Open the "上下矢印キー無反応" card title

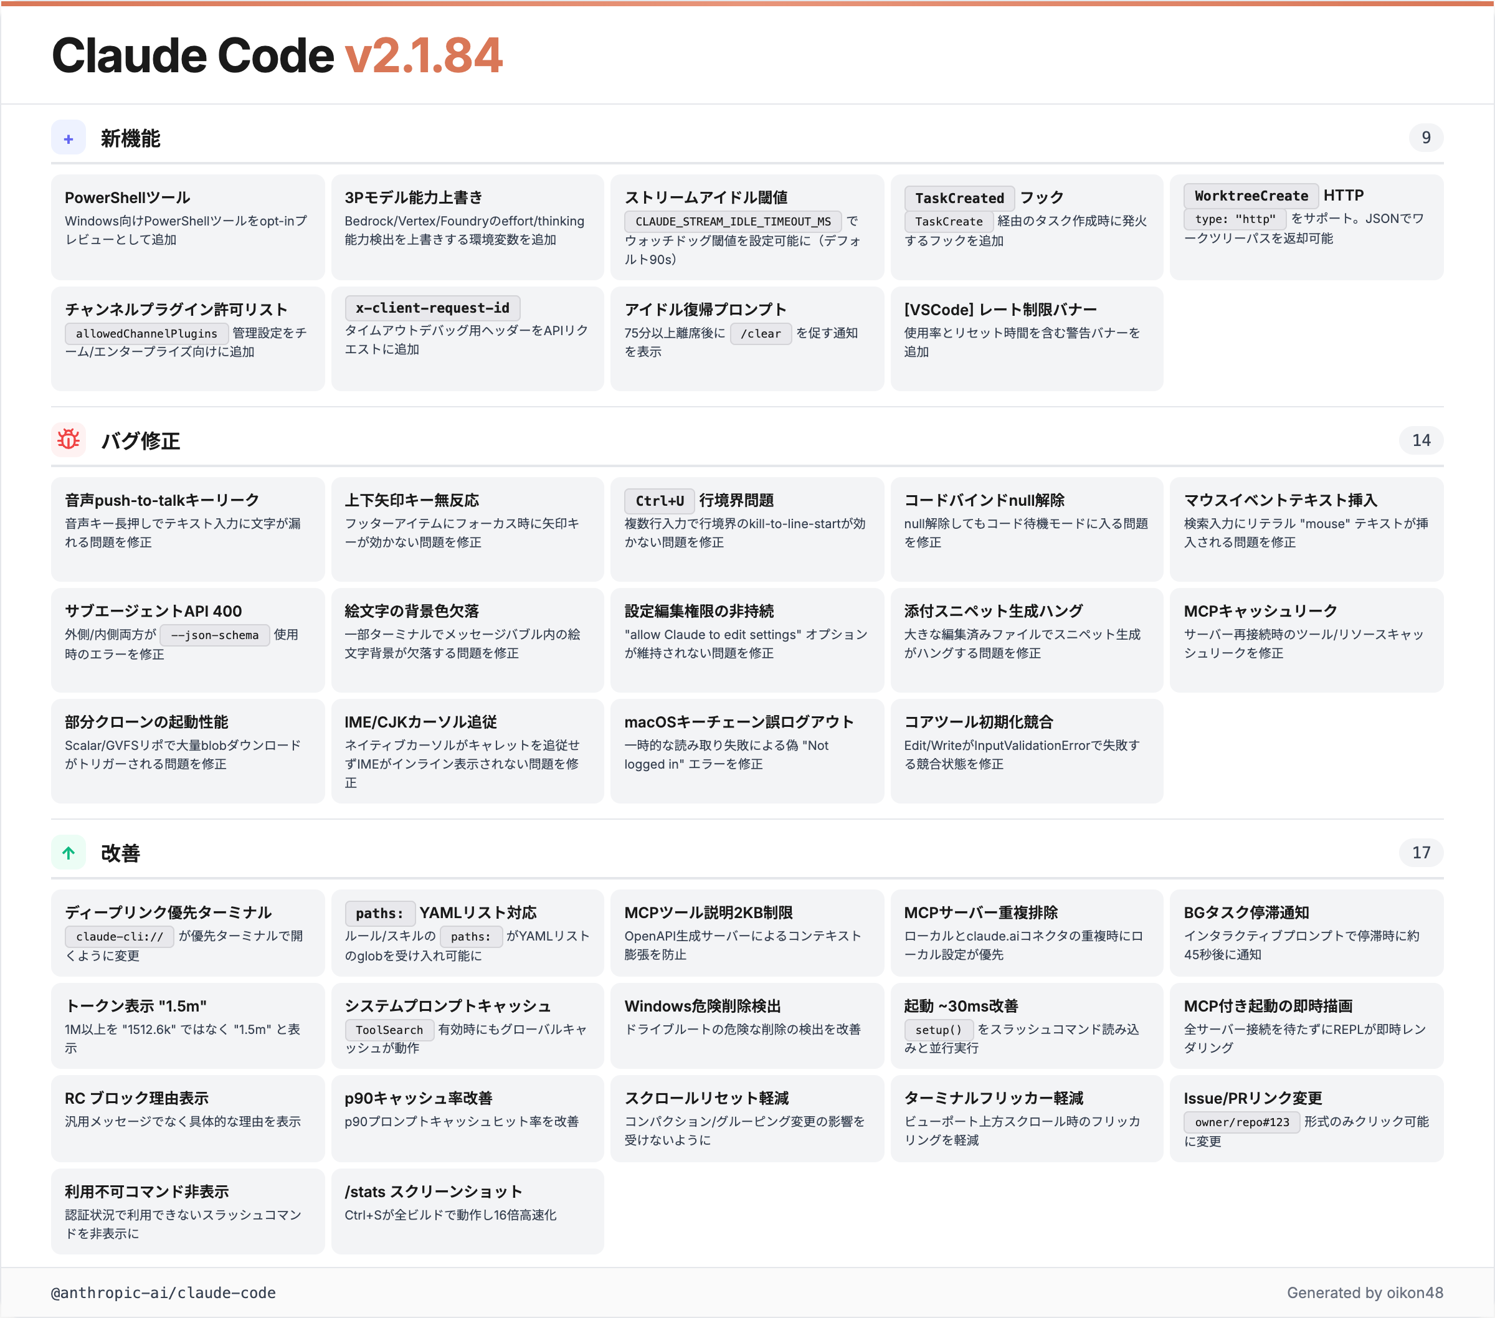point(412,500)
